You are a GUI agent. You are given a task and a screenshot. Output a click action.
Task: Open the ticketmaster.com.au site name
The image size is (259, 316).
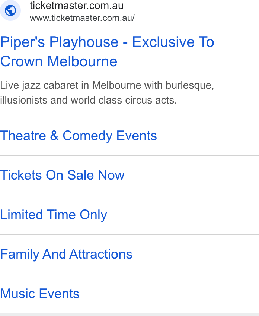pyautogui.click(x=77, y=6)
